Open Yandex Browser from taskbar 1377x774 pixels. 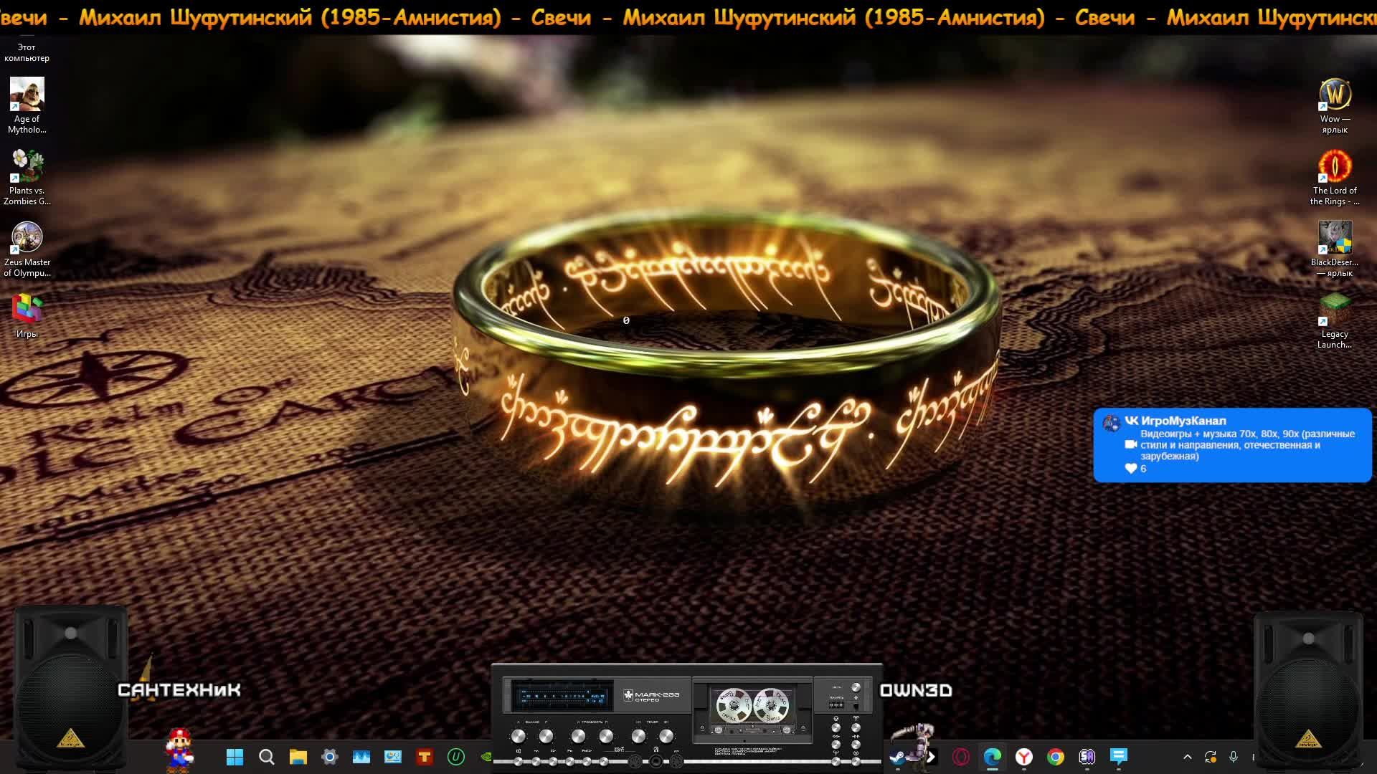pyautogui.click(x=1023, y=757)
